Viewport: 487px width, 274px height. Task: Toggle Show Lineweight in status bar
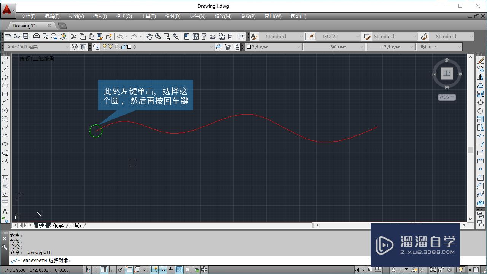tap(171, 270)
